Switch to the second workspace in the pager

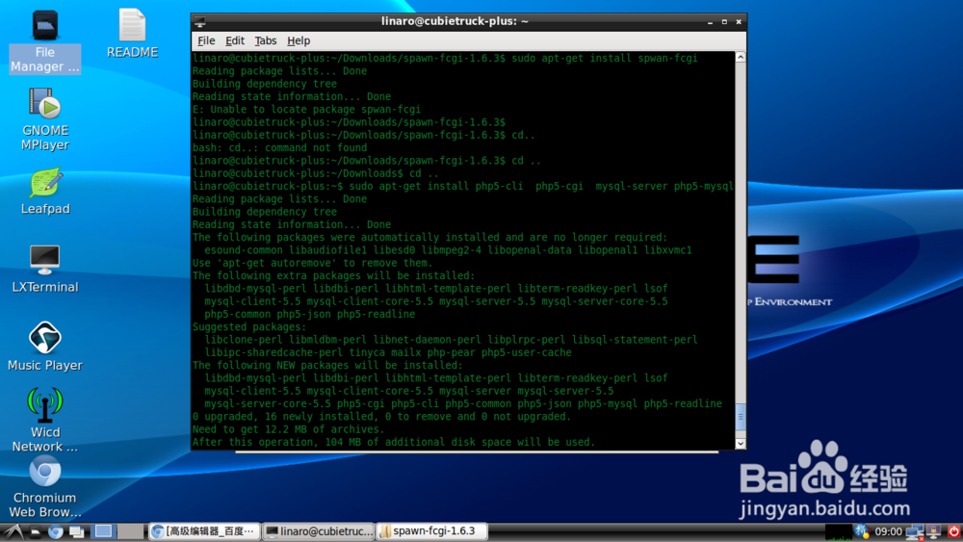pos(130,531)
